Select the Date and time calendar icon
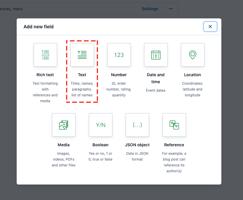 coord(156,55)
